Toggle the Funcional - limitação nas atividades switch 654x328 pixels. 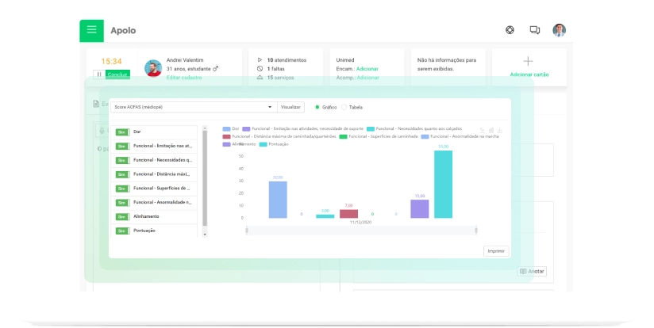[122, 146]
